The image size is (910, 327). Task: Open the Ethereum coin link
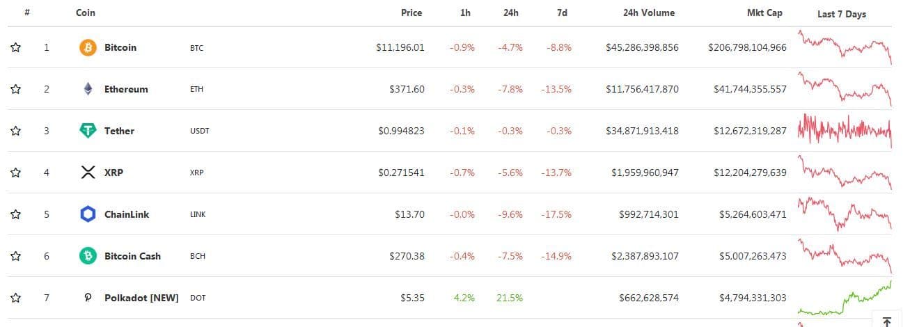coord(126,89)
